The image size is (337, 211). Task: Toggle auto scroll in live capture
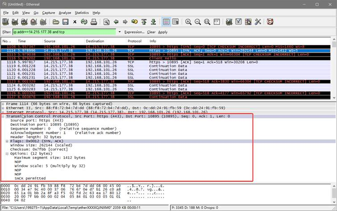click(175, 22)
